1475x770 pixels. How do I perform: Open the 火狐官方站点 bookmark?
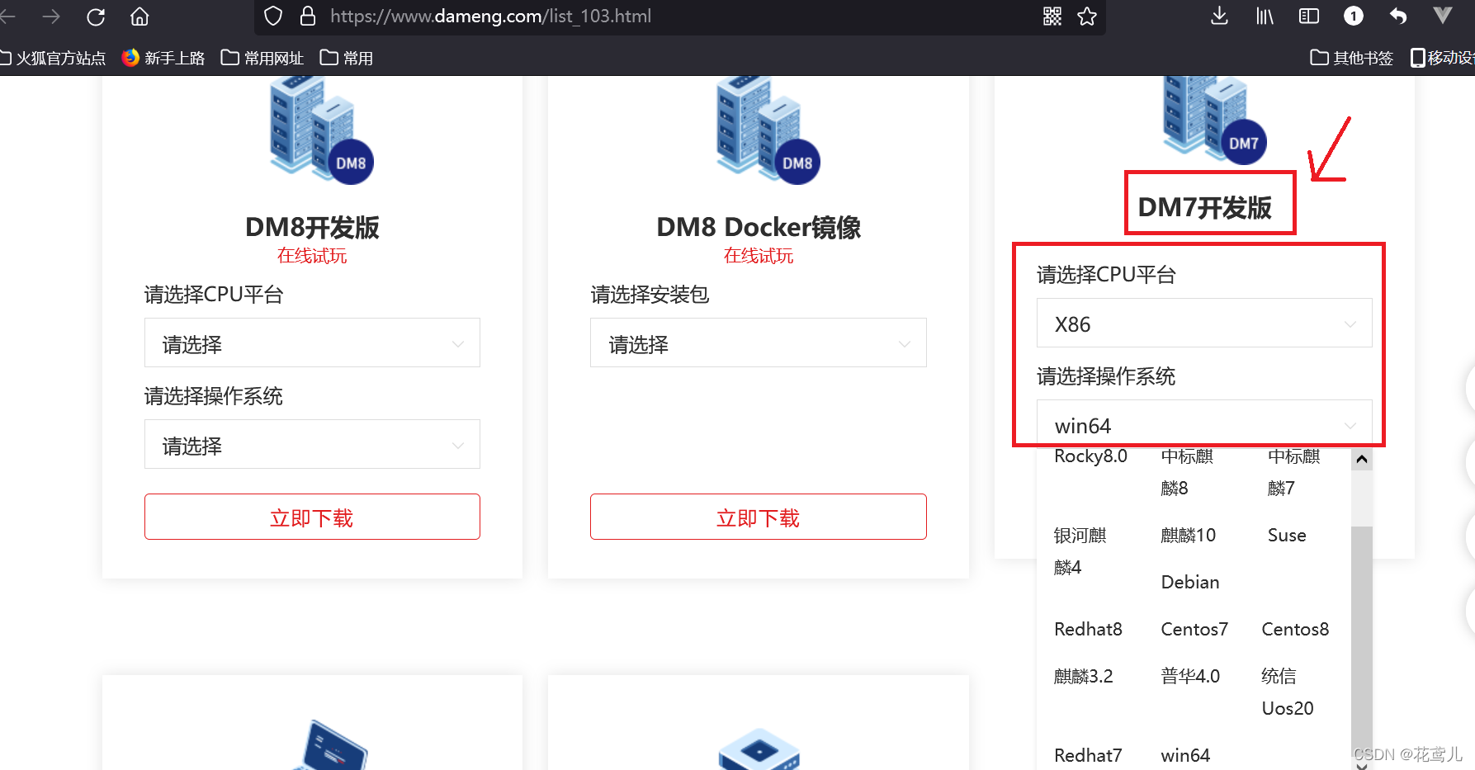coord(53,58)
